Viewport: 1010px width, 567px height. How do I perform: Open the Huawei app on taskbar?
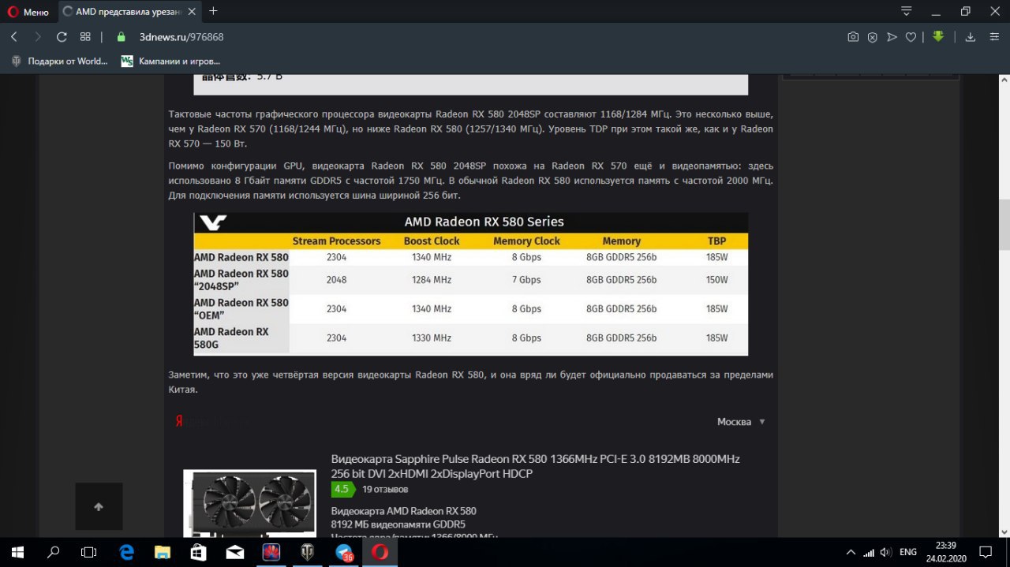pyautogui.click(x=271, y=552)
